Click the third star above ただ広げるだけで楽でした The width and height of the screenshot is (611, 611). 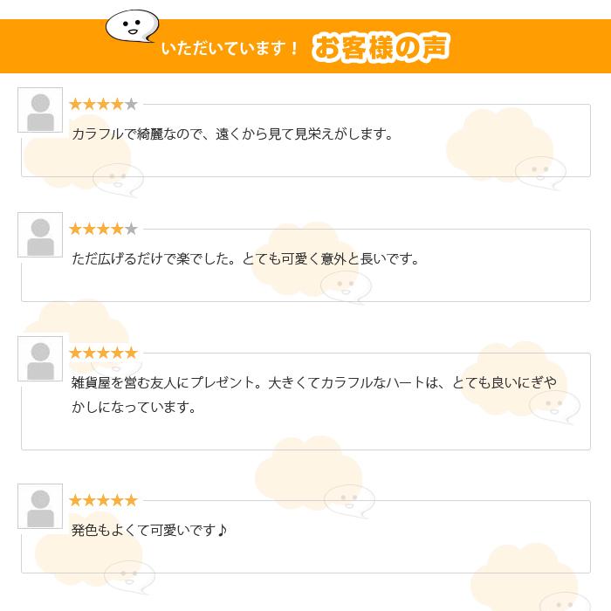coord(104,230)
